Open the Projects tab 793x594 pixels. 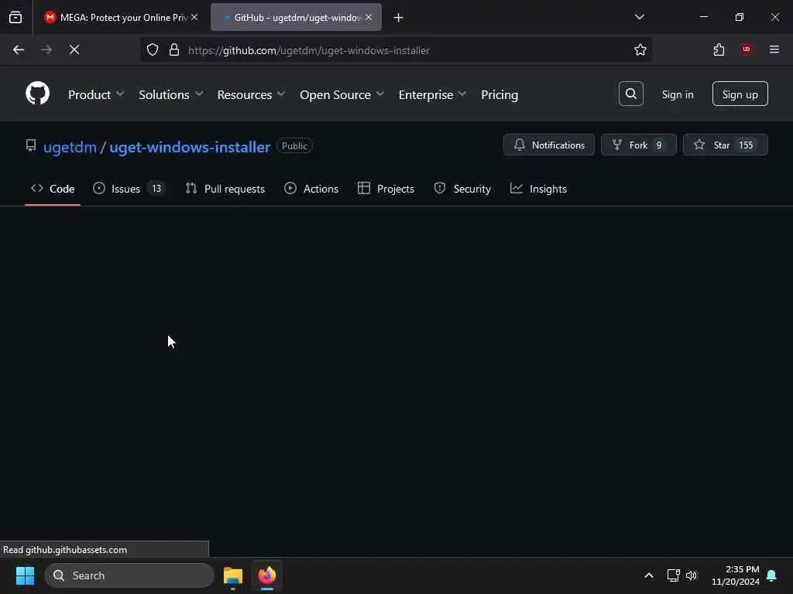point(386,189)
